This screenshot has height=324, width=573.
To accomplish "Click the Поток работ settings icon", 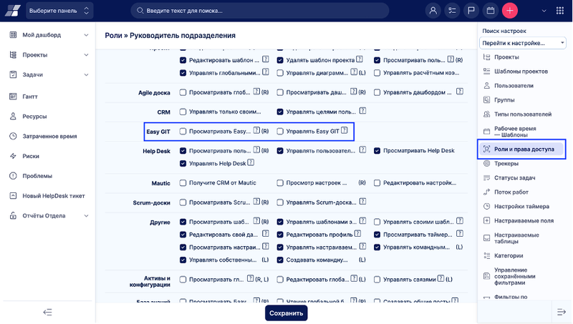I will [487, 192].
